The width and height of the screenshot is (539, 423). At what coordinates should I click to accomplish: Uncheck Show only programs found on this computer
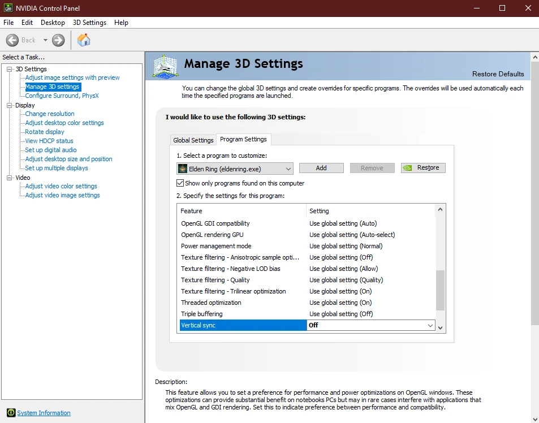tap(180, 183)
